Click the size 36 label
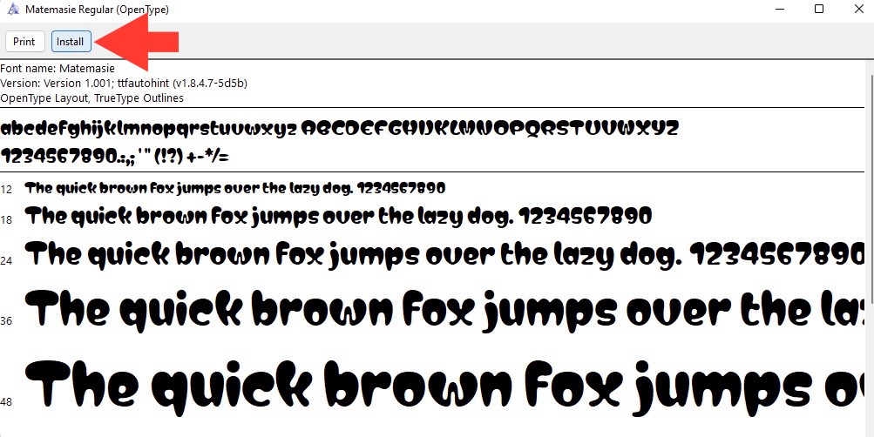The image size is (874, 437). pos(7,320)
